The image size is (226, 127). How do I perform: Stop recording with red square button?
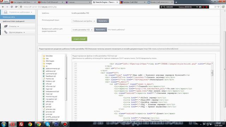(x=207, y=7)
